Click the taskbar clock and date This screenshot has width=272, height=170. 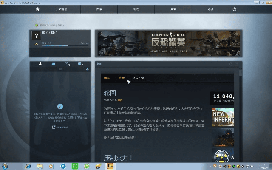[x=262, y=166]
